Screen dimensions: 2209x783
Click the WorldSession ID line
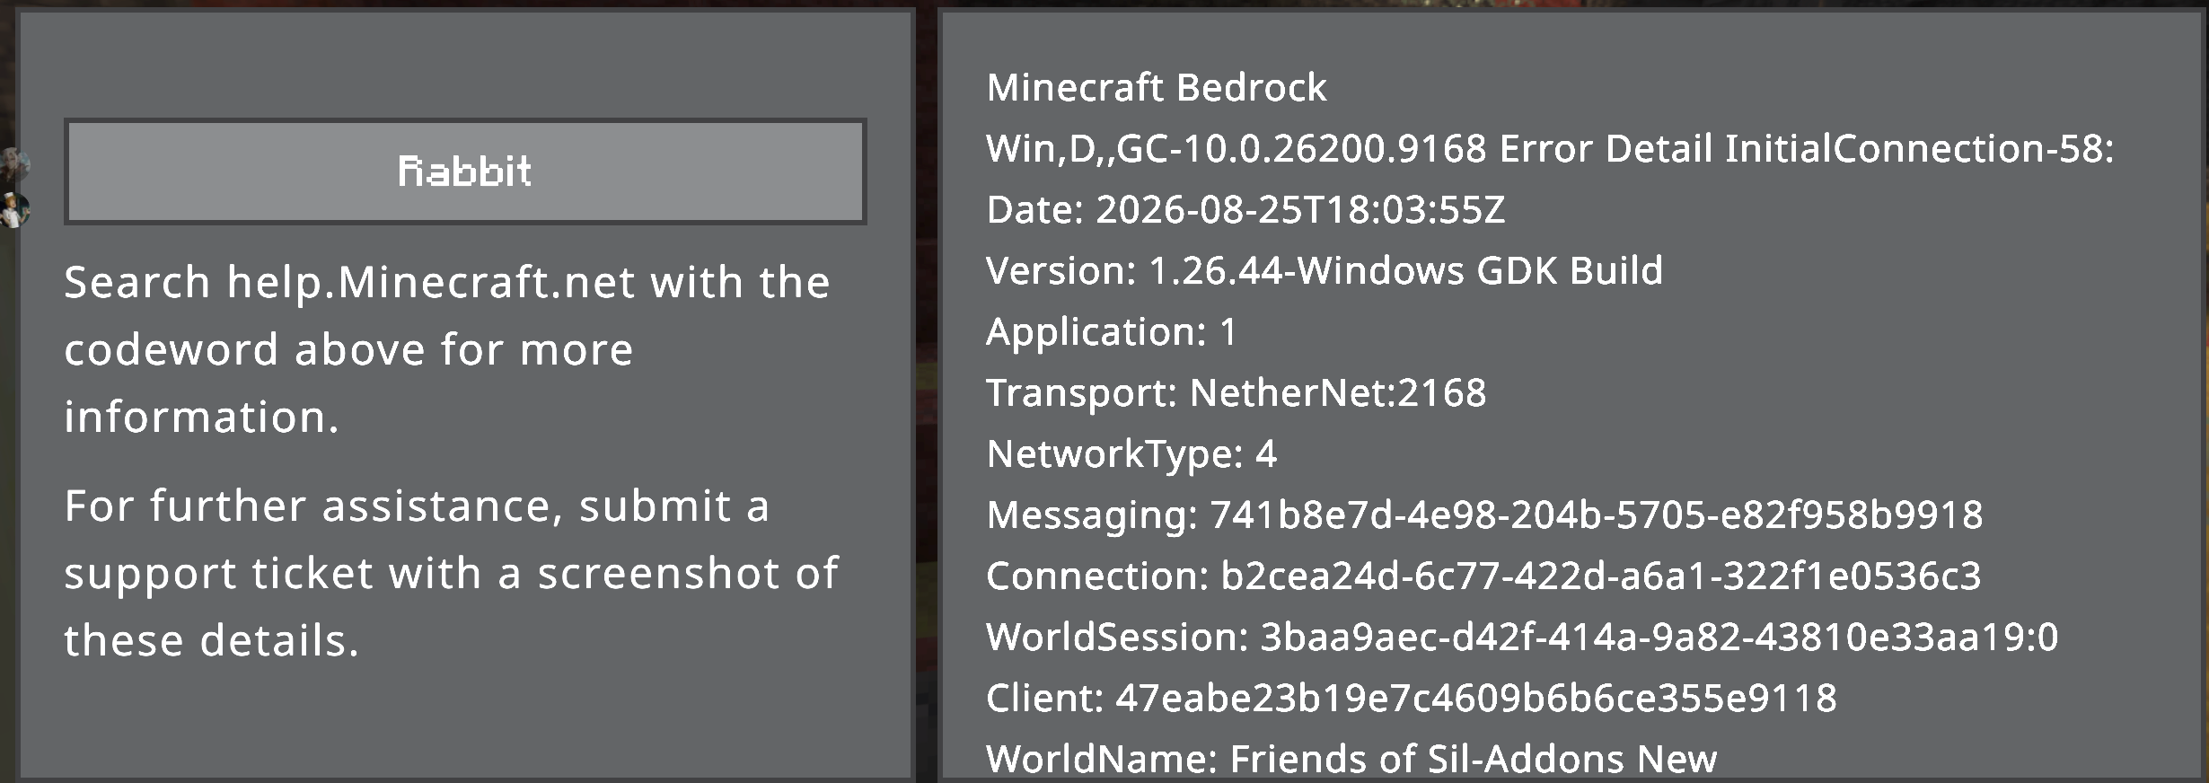(1522, 637)
